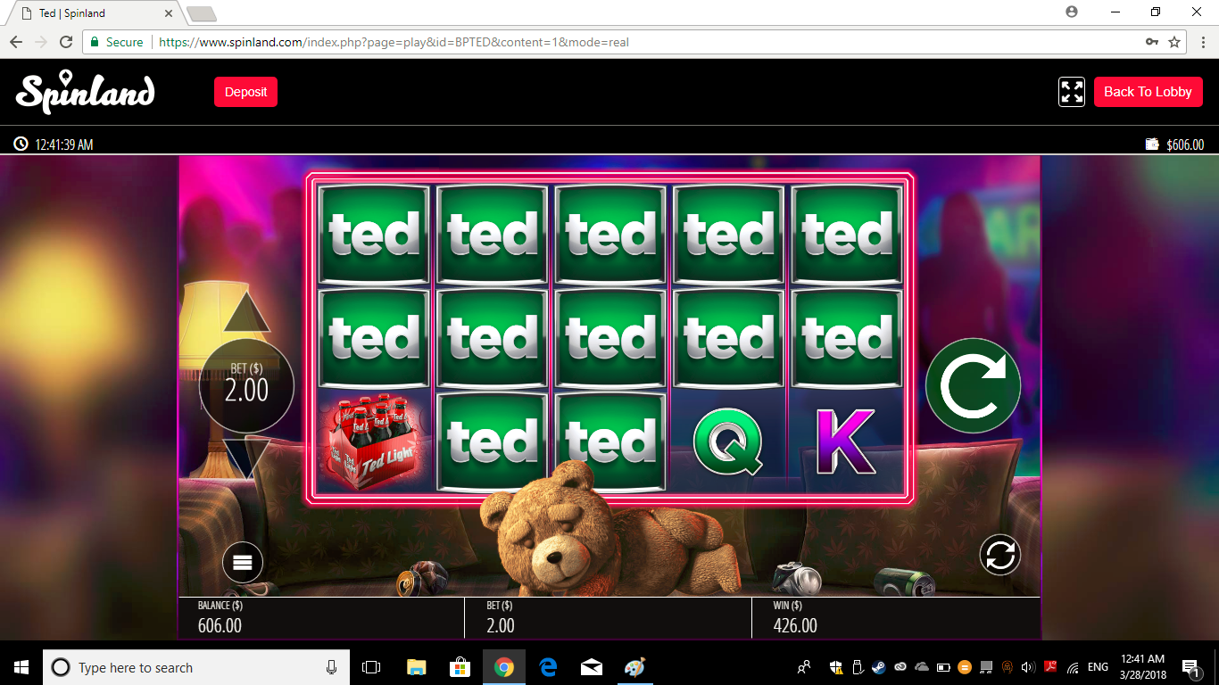The height and width of the screenshot is (685, 1219).
Task: Open the Paint app from the taskbar
Action: pyautogui.click(x=634, y=667)
